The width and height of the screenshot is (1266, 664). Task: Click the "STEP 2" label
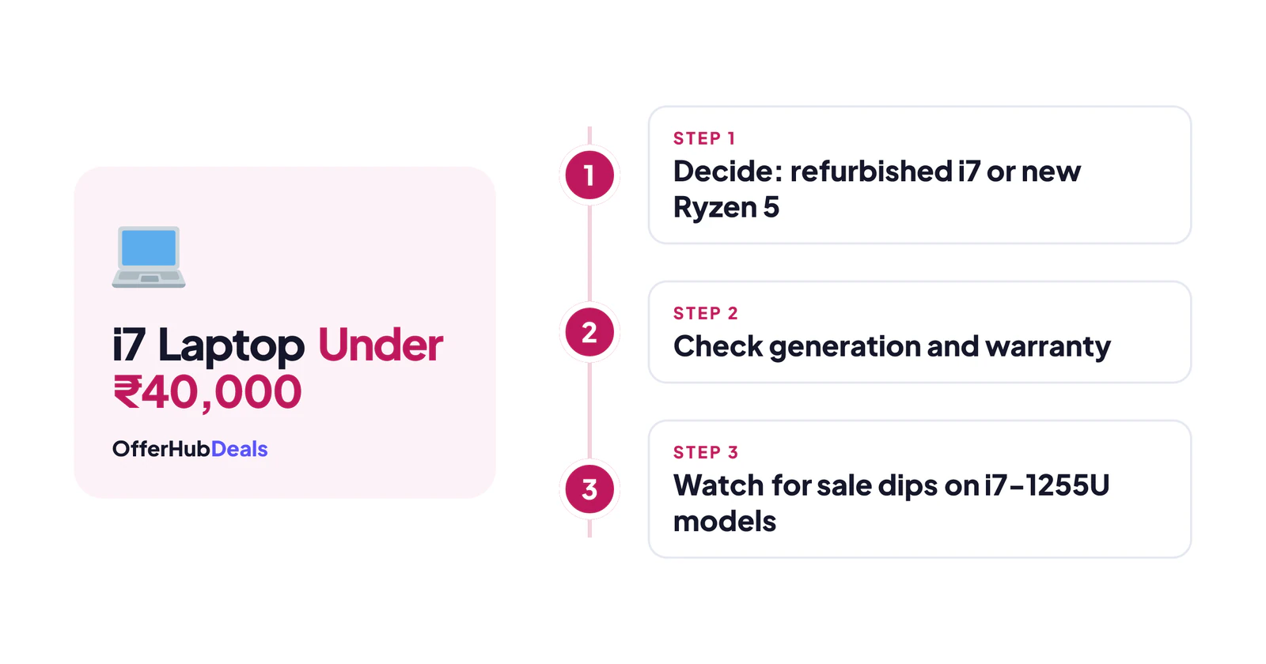click(706, 313)
